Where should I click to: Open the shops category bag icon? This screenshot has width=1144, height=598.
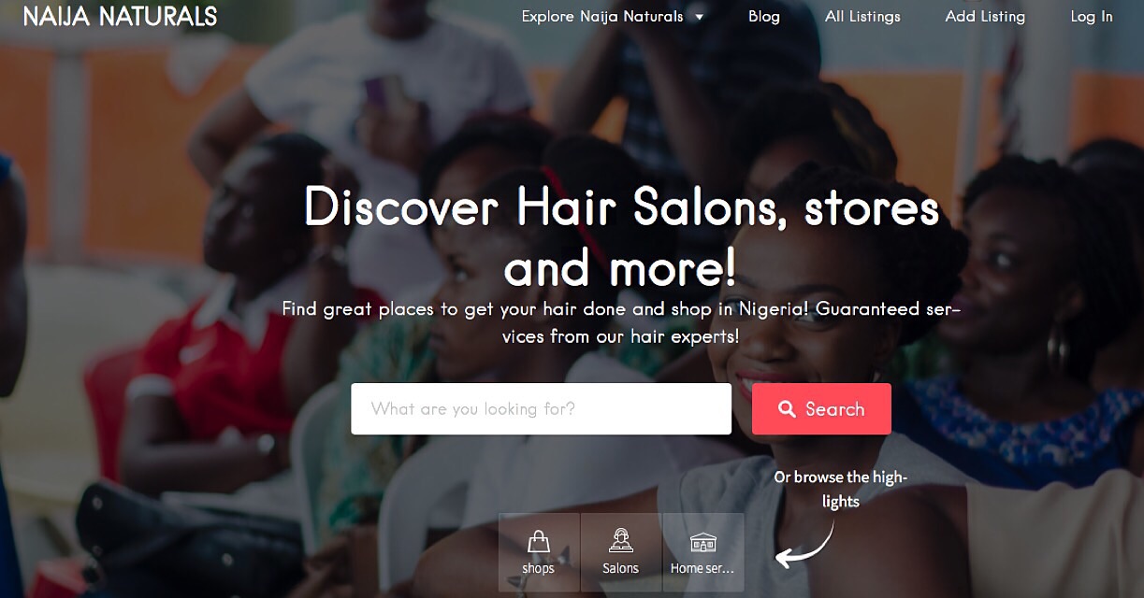pyautogui.click(x=538, y=542)
